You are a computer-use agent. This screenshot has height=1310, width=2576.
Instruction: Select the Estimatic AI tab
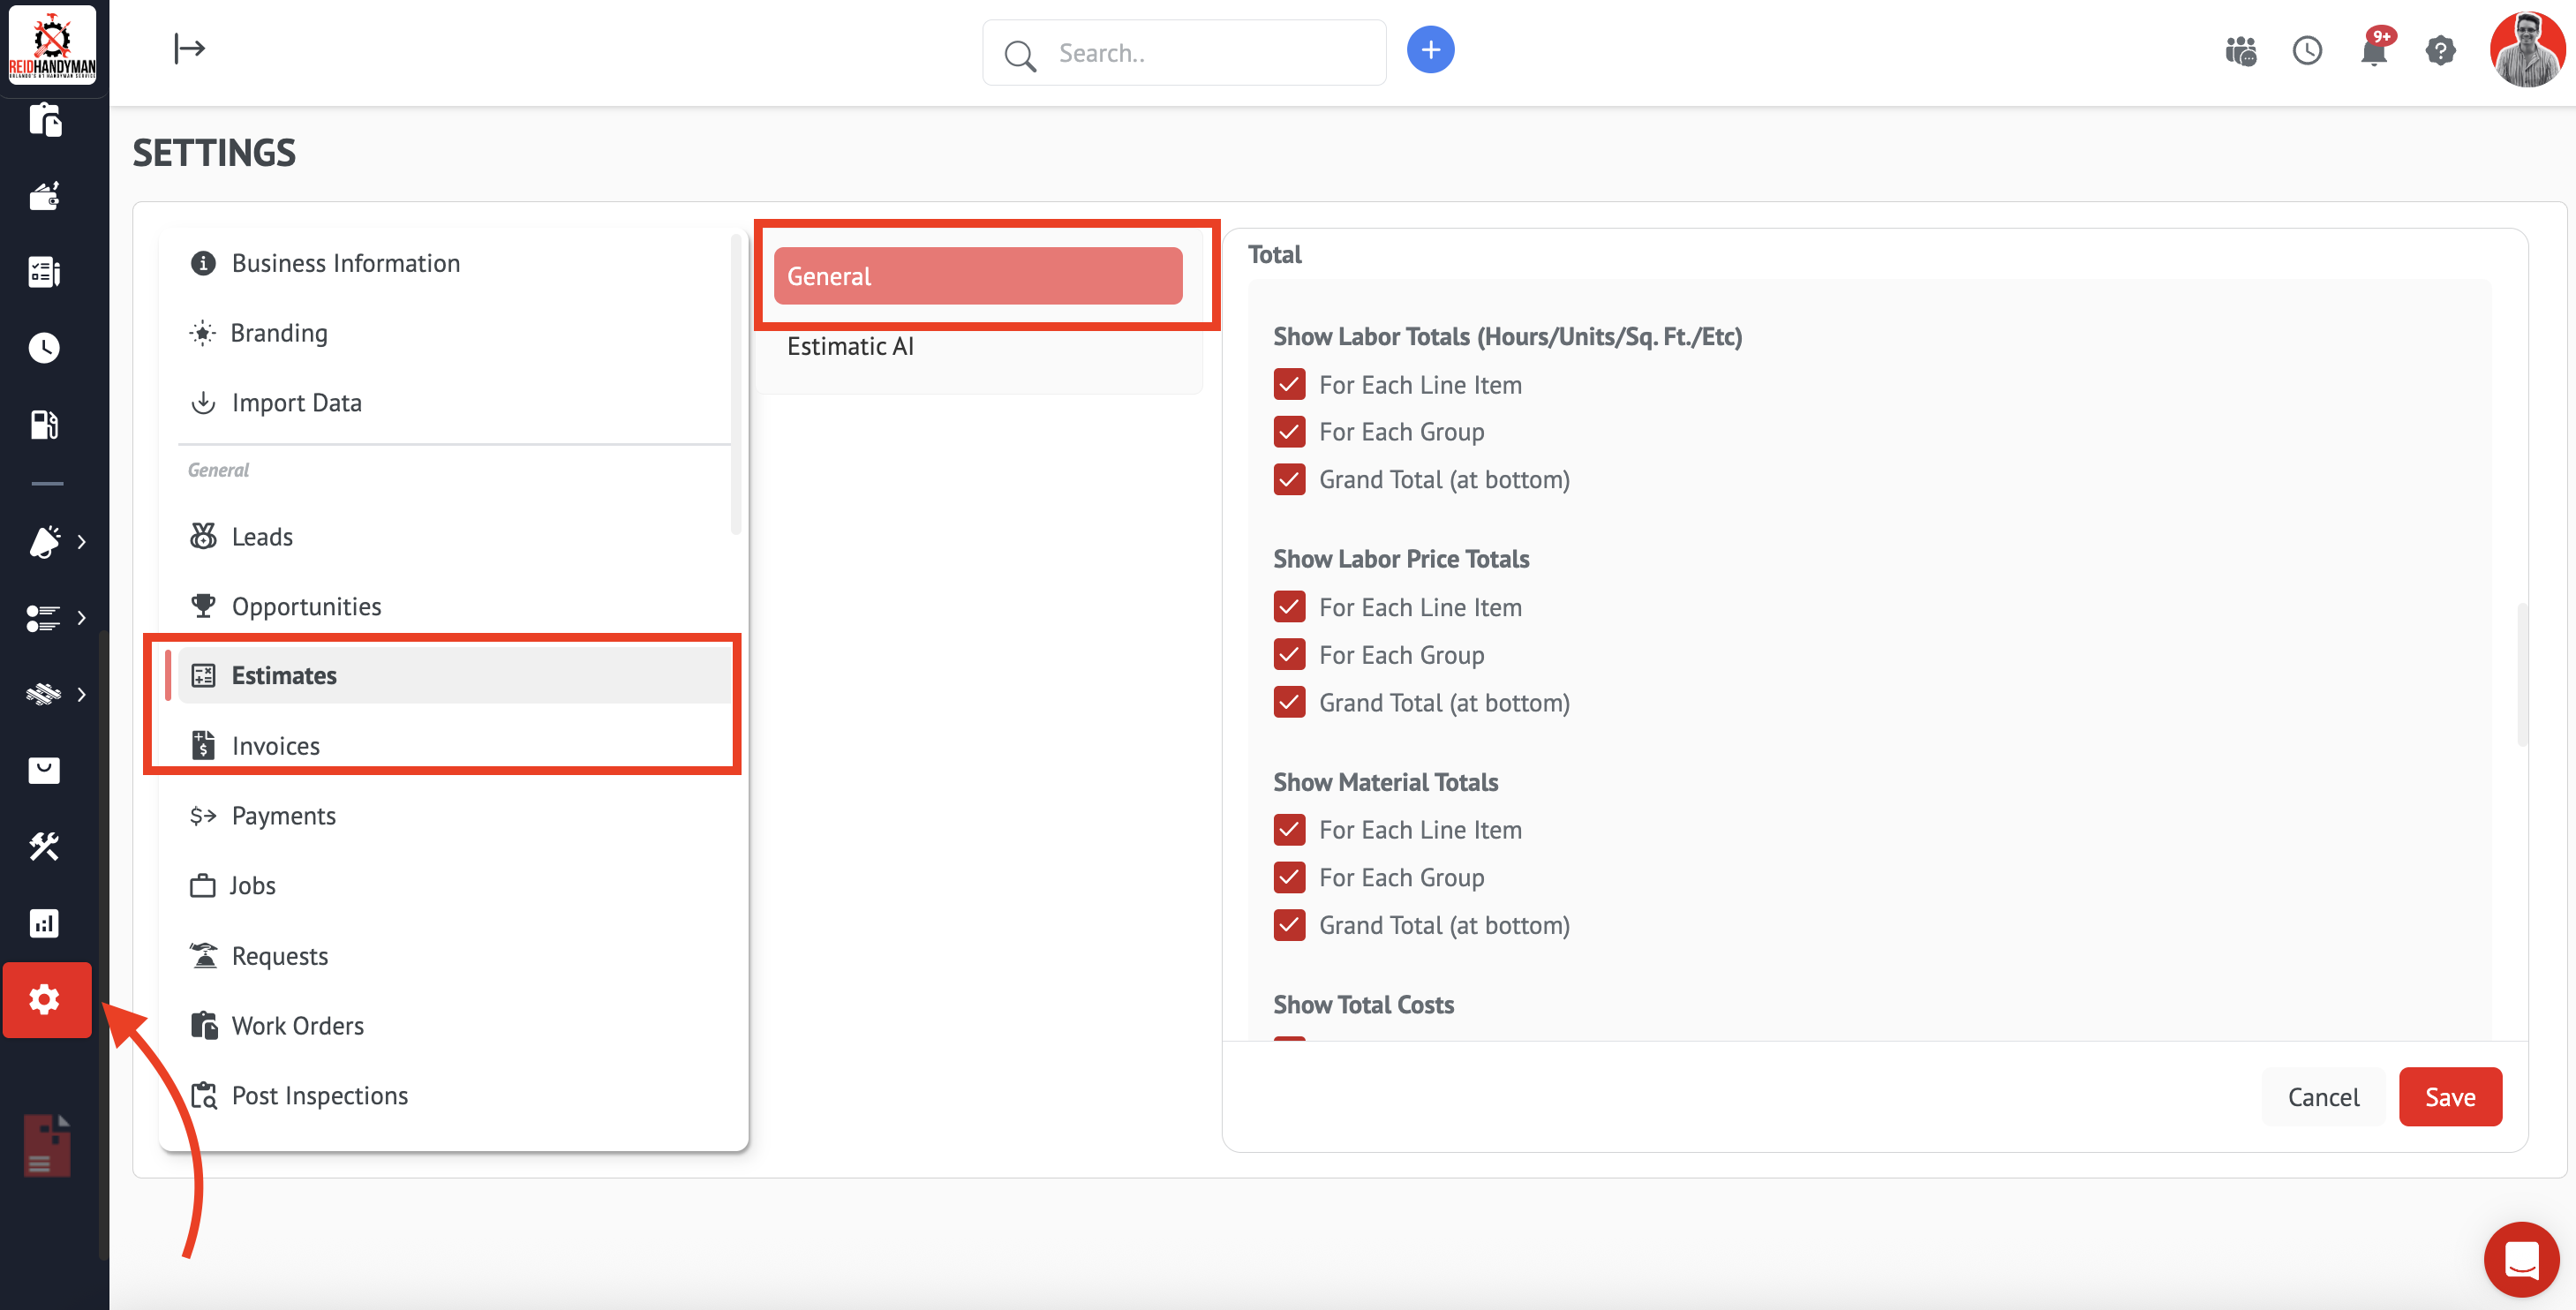(x=850, y=346)
